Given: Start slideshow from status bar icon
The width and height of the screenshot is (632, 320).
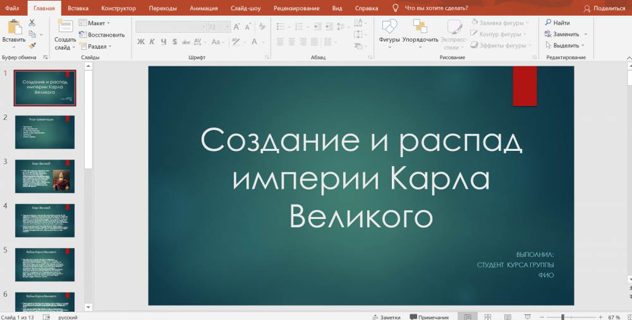Looking at the screenshot, I should (x=528, y=317).
